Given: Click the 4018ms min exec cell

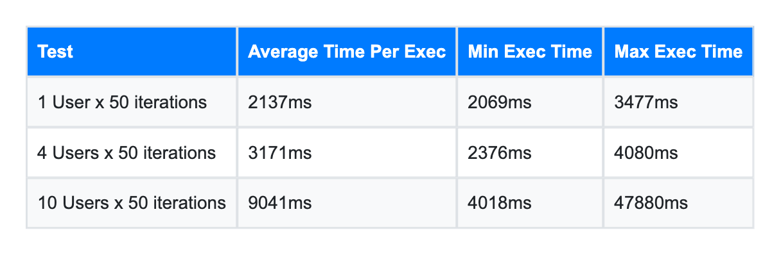Looking at the screenshot, I should [530, 203].
